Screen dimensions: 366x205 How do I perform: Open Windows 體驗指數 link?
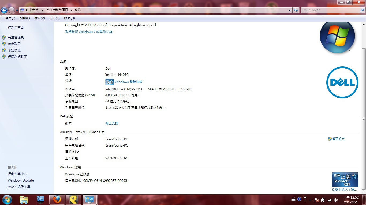point(128,82)
